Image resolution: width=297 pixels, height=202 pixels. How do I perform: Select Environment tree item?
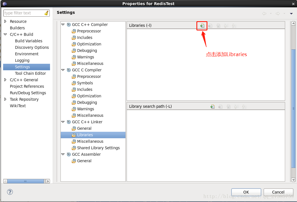(27, 54)
